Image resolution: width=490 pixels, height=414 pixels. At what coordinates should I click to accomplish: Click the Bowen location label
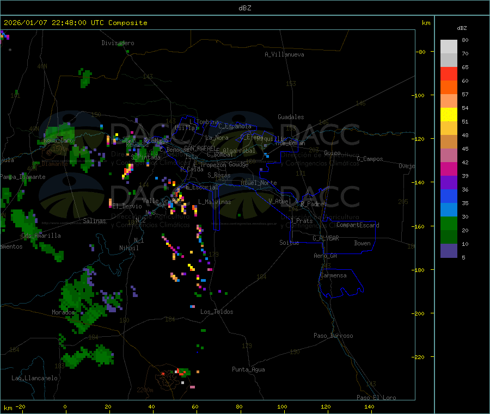click(x=363, y=243)
